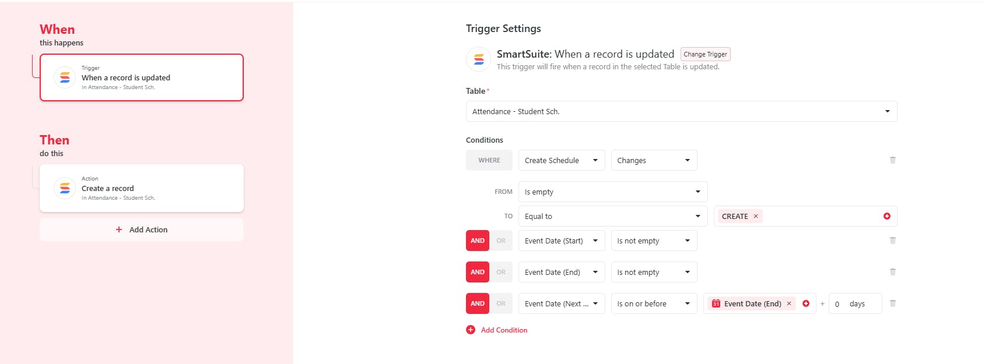985x364 pixels.
Task: Delete the Create Schedule condition row
Action: pyautogui.click(x=892, y=160)
